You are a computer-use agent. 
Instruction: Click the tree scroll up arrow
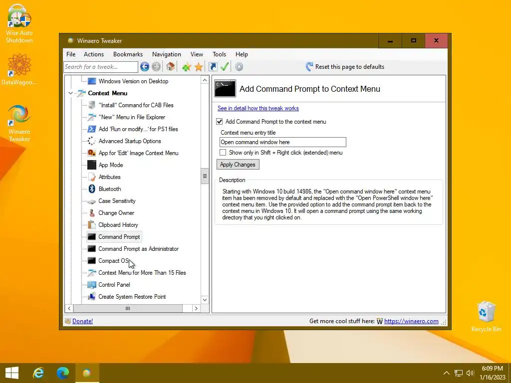[205, 80]
